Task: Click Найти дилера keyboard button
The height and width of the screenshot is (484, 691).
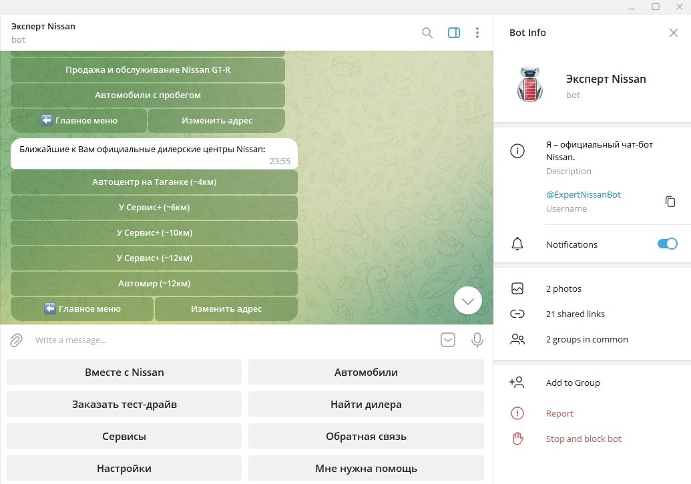Action: (366, 404)
